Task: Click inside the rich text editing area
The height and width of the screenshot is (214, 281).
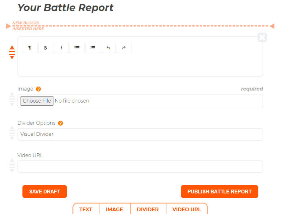Action: pos(140,65)
